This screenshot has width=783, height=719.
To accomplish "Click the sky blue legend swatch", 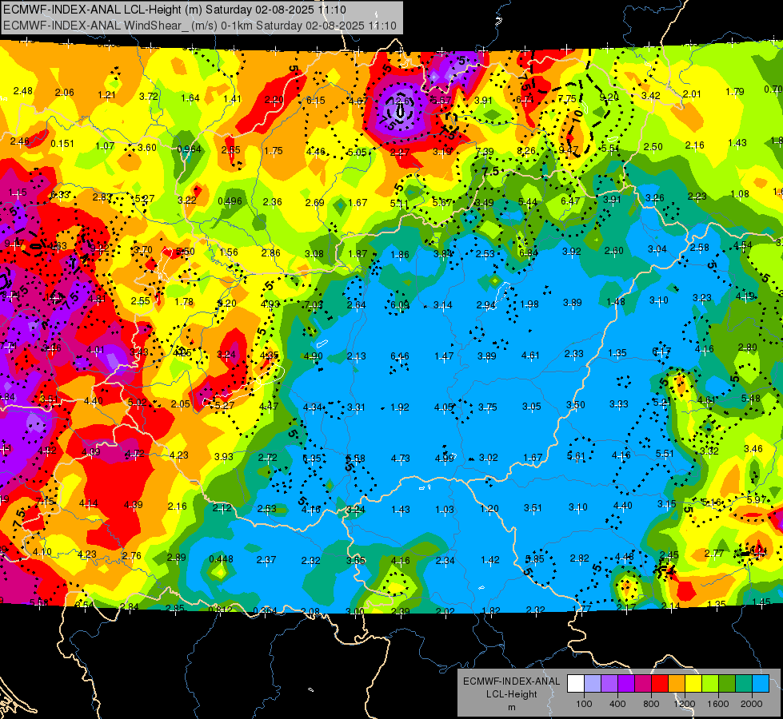I will 761,684.
